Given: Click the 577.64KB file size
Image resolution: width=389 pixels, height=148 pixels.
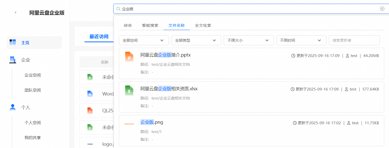Looking at the screenshot, I should pyautogui.click(x=371, y=89).
